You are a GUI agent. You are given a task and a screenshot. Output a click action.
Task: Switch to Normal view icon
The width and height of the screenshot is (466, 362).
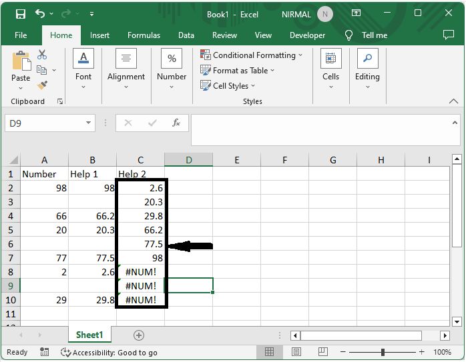click(x=269, y=352)
